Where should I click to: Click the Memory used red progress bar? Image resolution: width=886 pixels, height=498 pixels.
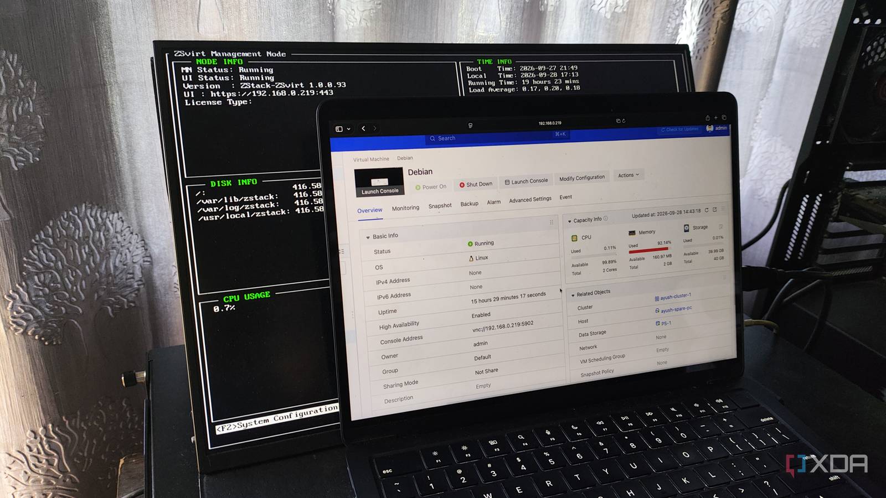(649, 250)
